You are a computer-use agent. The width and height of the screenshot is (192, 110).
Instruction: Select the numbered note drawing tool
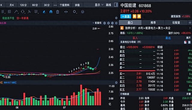pos(9,12)
